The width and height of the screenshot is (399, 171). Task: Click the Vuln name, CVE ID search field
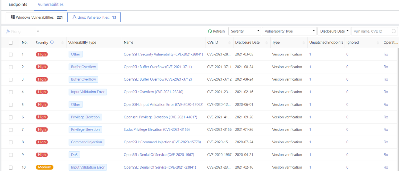[x=371, y=31]
